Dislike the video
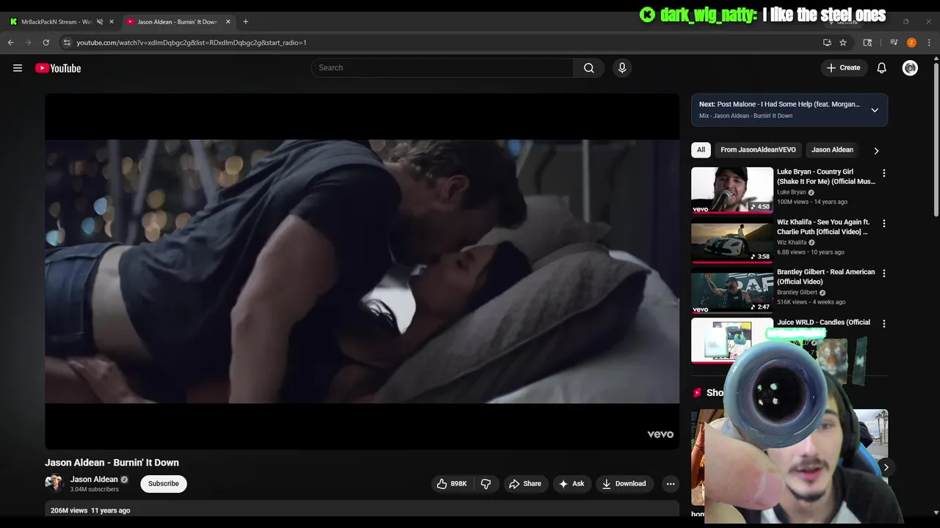Image resolution: width=940 pixels, height=528 pixels. pyautogui.click(x=485, y=484)
